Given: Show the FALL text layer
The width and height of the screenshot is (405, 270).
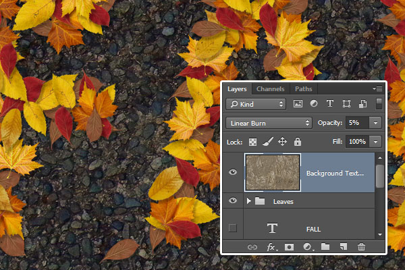Looking at the screenshot, I should [x=233, y=228].
